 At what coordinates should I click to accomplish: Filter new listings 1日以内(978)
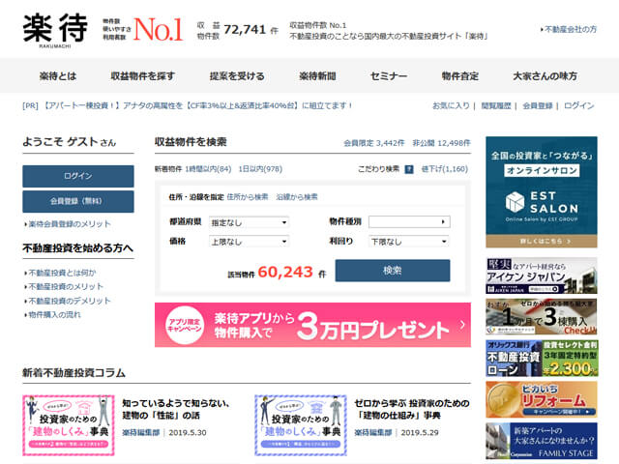click(260, 169)
